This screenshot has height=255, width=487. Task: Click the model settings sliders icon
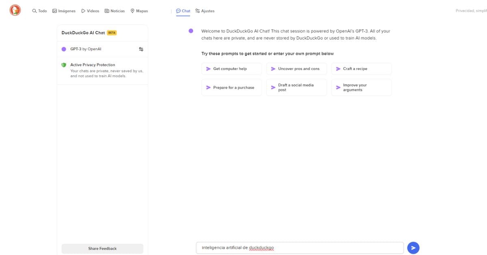coord(141,49)
